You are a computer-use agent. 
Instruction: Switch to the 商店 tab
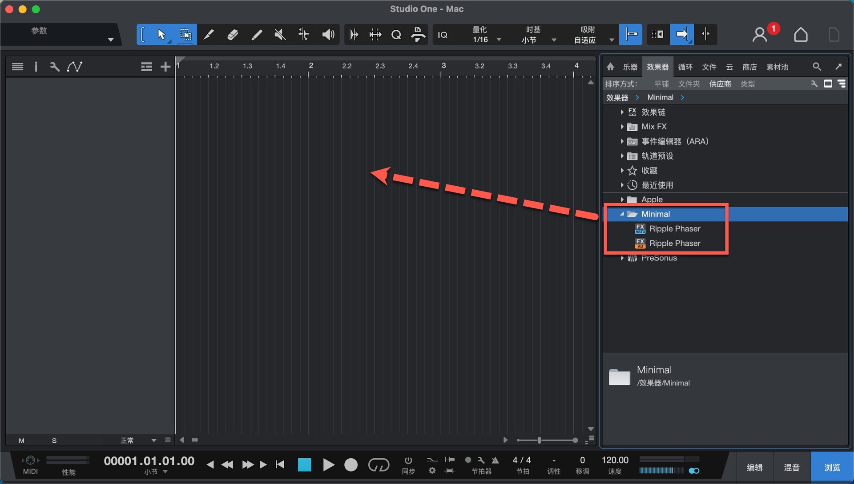749,67
